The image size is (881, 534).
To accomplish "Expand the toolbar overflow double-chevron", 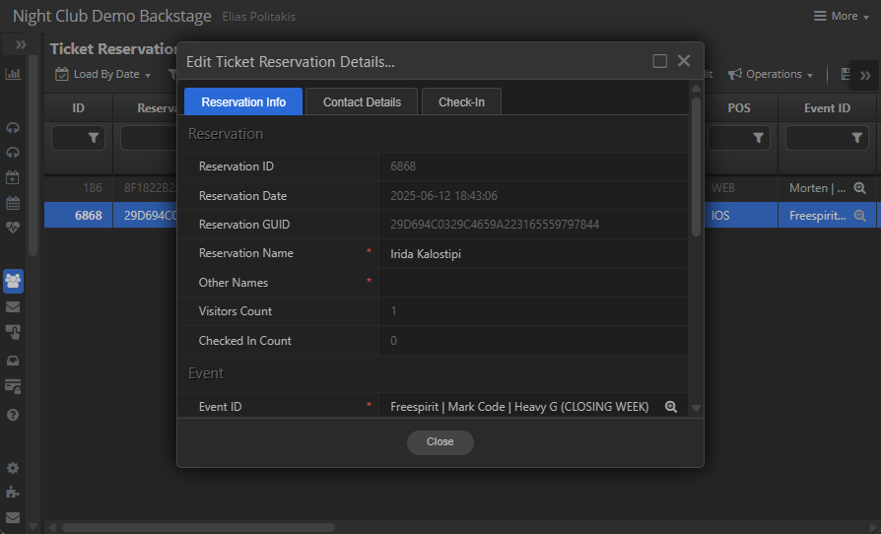I will click(864, 75).
